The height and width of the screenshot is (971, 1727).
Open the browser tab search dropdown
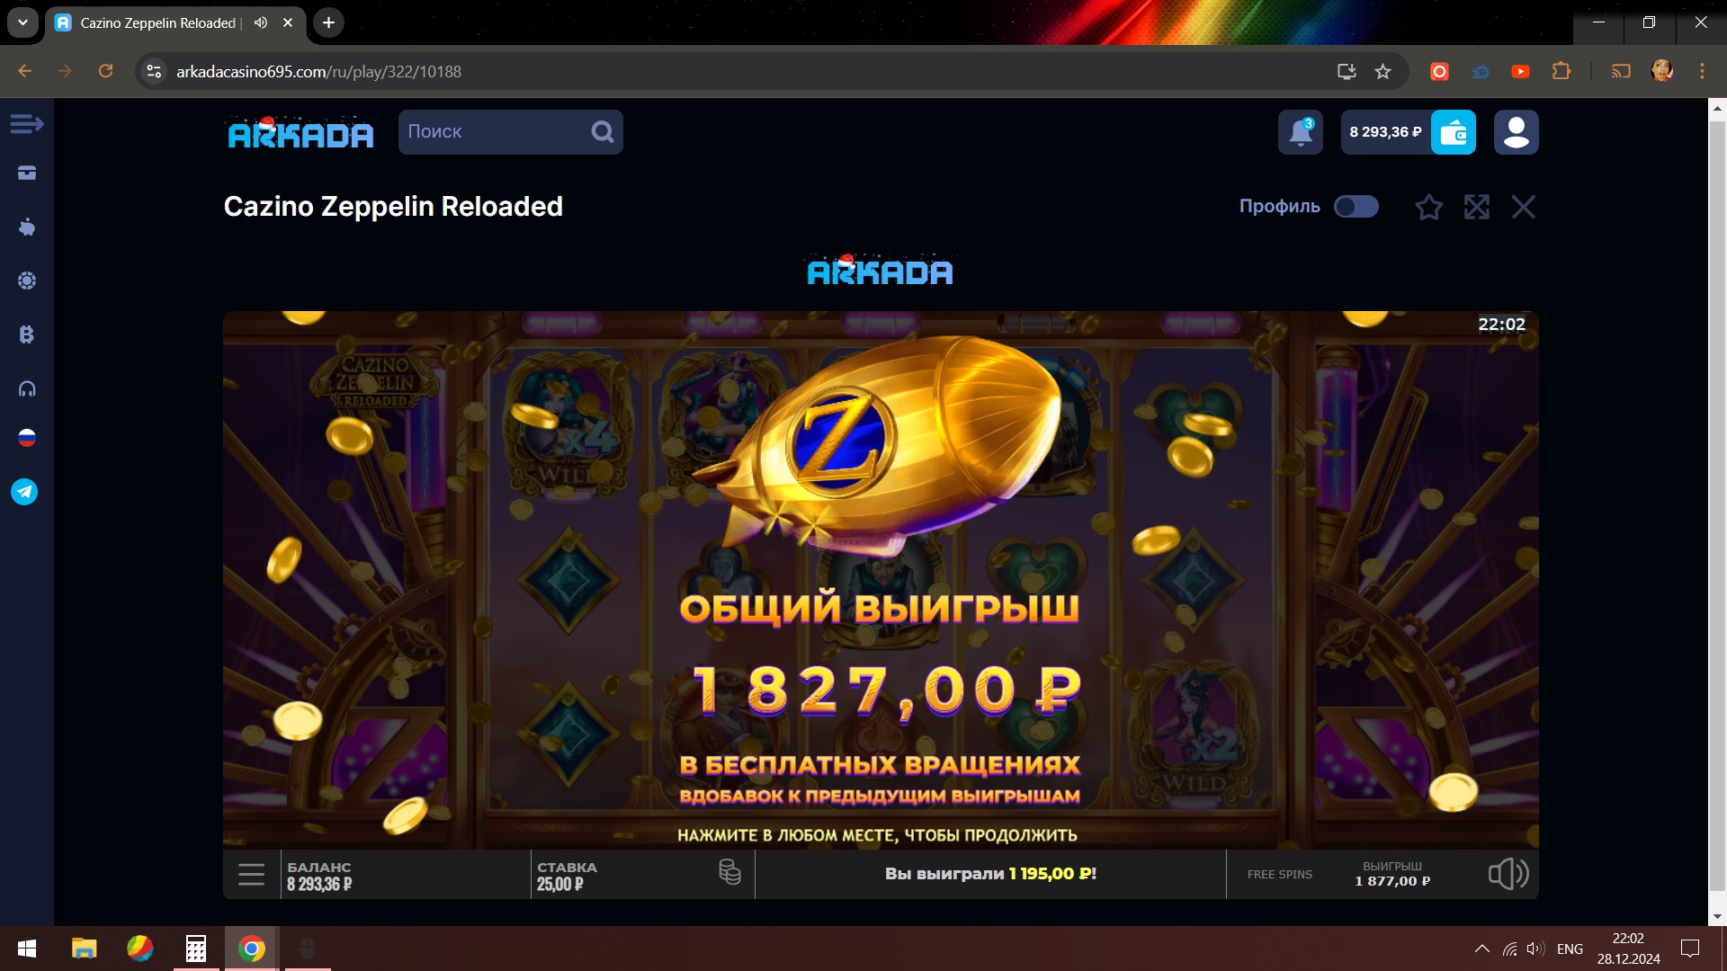(x=22, y=22)
